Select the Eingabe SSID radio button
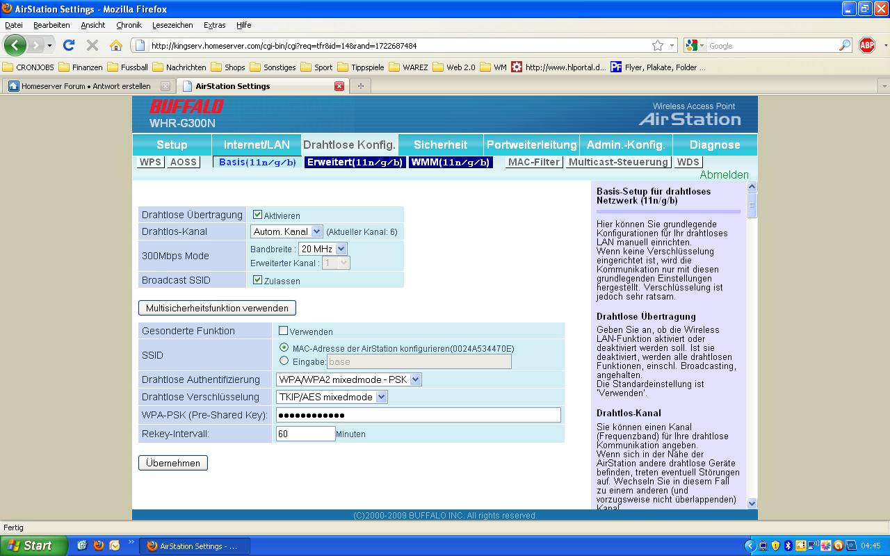 (284, 361)
